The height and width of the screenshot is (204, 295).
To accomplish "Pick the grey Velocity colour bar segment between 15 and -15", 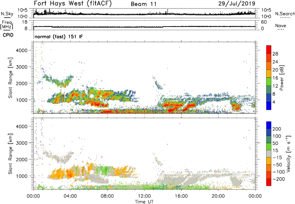I will point(269,154).
